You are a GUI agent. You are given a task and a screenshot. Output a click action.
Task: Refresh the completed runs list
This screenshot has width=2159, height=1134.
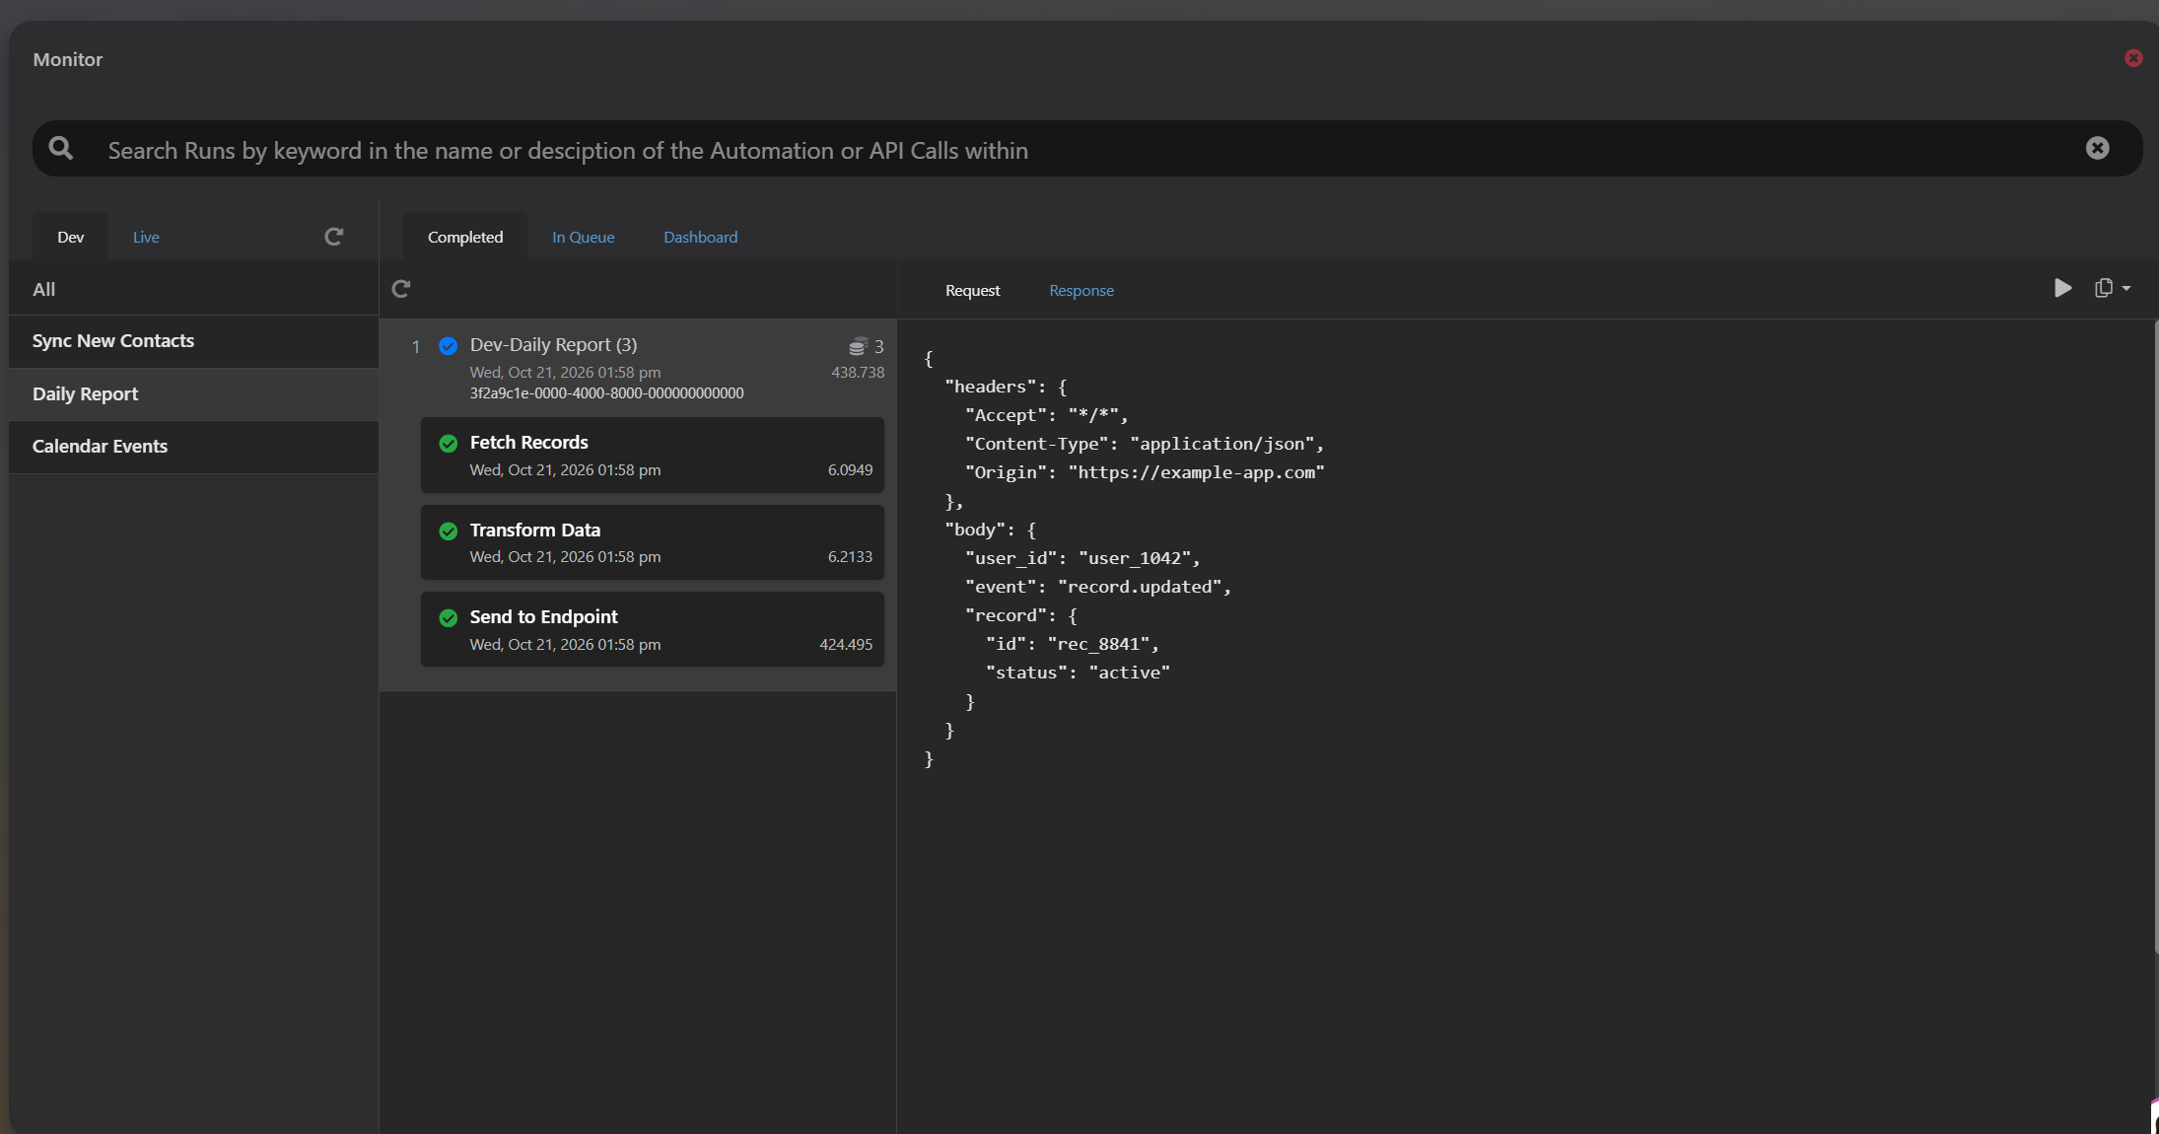point(401,289)
